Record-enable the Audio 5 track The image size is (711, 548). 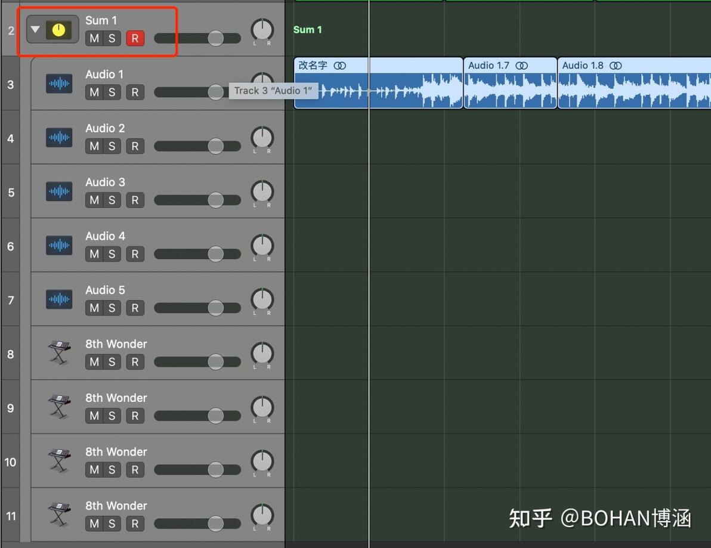tap(135, 308)
